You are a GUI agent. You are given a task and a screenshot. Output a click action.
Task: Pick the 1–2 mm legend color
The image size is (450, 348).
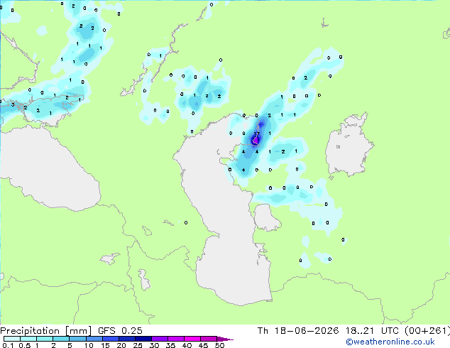click(x=45, y=339)
